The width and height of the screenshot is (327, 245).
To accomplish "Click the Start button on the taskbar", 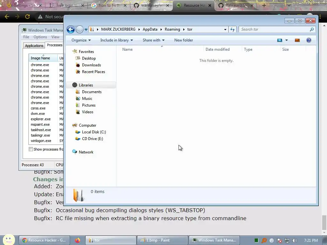I will pyautogui.click(x=9, y=240).
